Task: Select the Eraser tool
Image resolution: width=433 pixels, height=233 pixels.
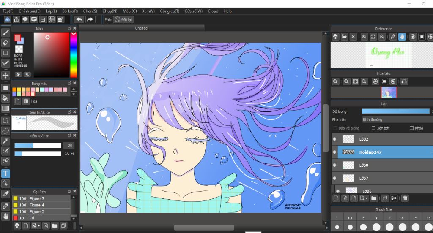Action: click(5, 43)
